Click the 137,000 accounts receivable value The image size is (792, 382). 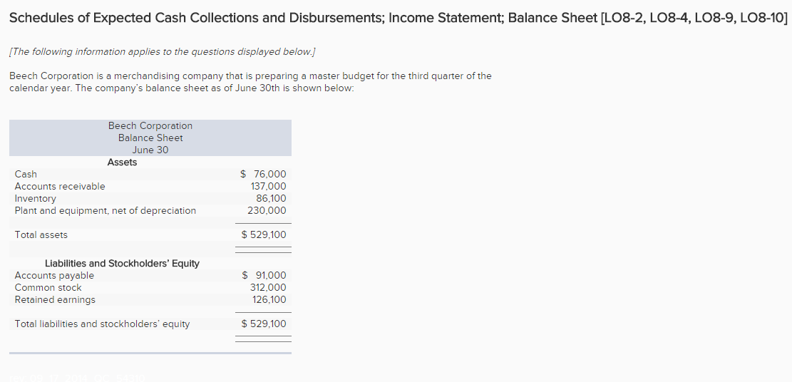(268, 186)
